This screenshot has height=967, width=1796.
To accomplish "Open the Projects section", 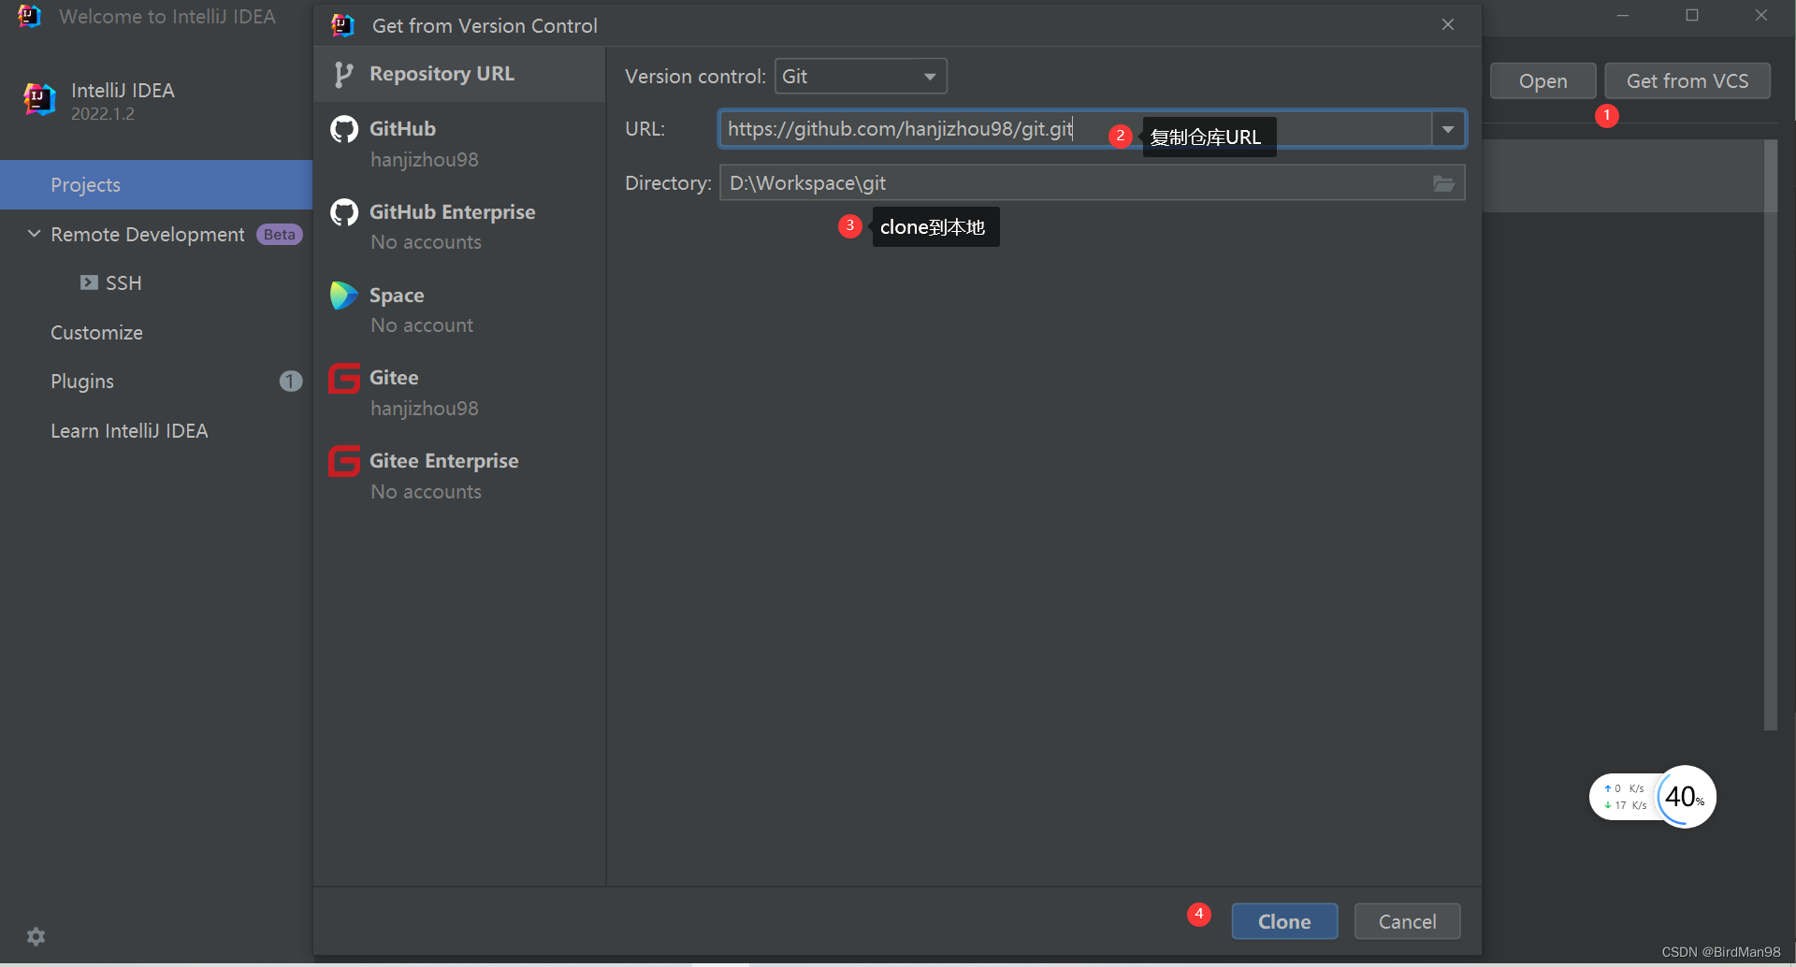I will coord(156,184).
